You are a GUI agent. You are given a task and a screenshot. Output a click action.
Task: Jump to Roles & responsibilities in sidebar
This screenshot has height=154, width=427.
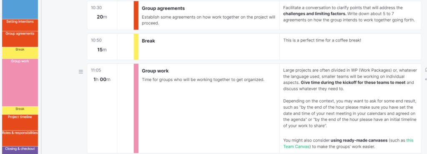click(20, 138)
